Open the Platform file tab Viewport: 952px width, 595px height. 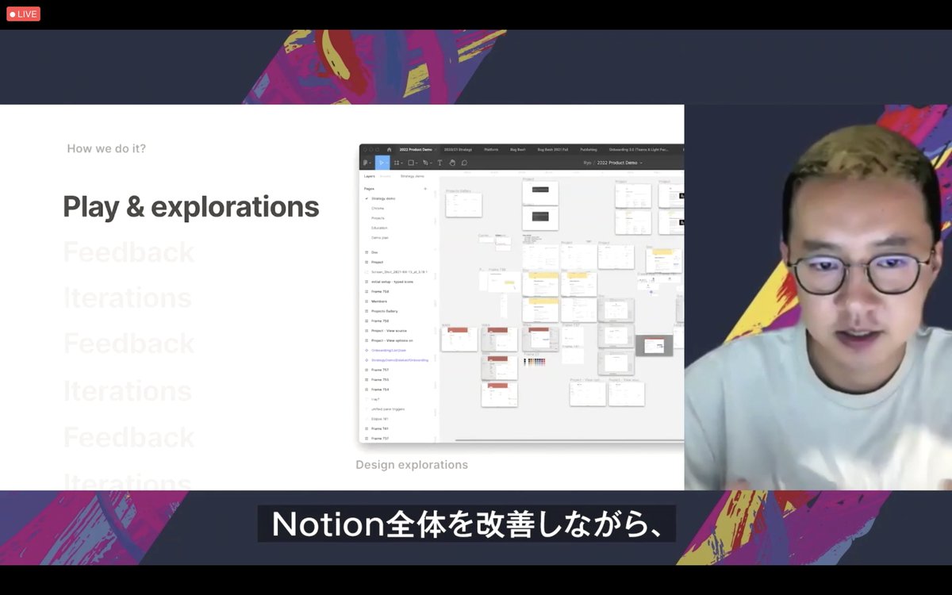click(x=491, y=149)
